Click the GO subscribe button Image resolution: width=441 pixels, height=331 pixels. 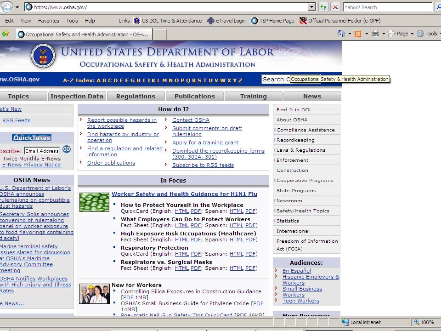tap(67, 149)
